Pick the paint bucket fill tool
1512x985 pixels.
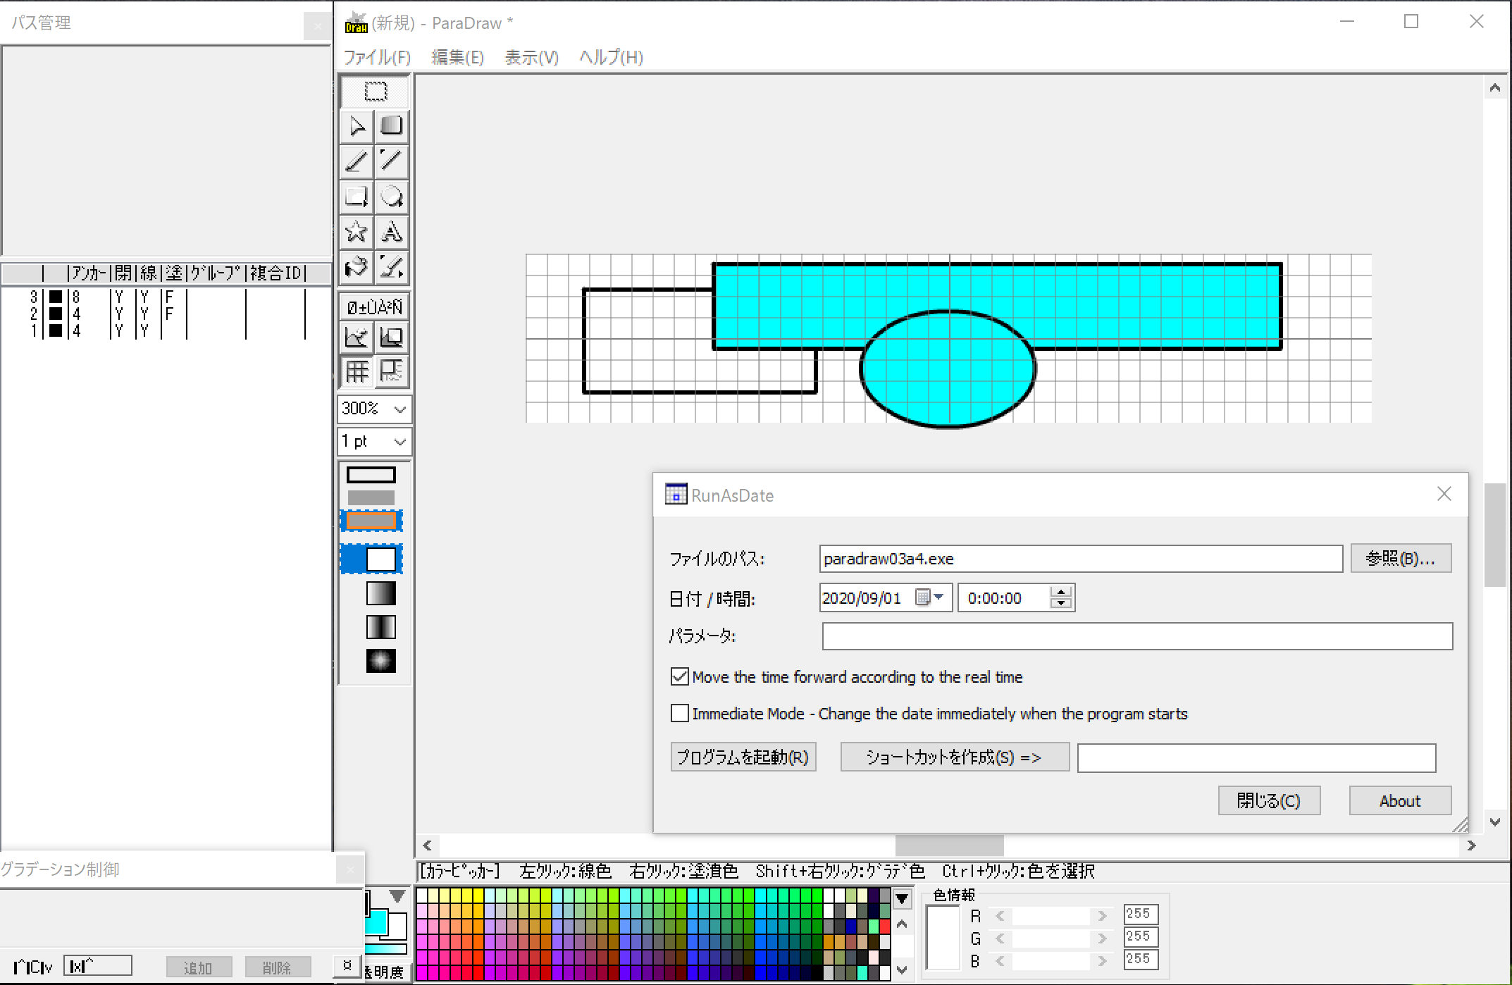pos(357,267)
